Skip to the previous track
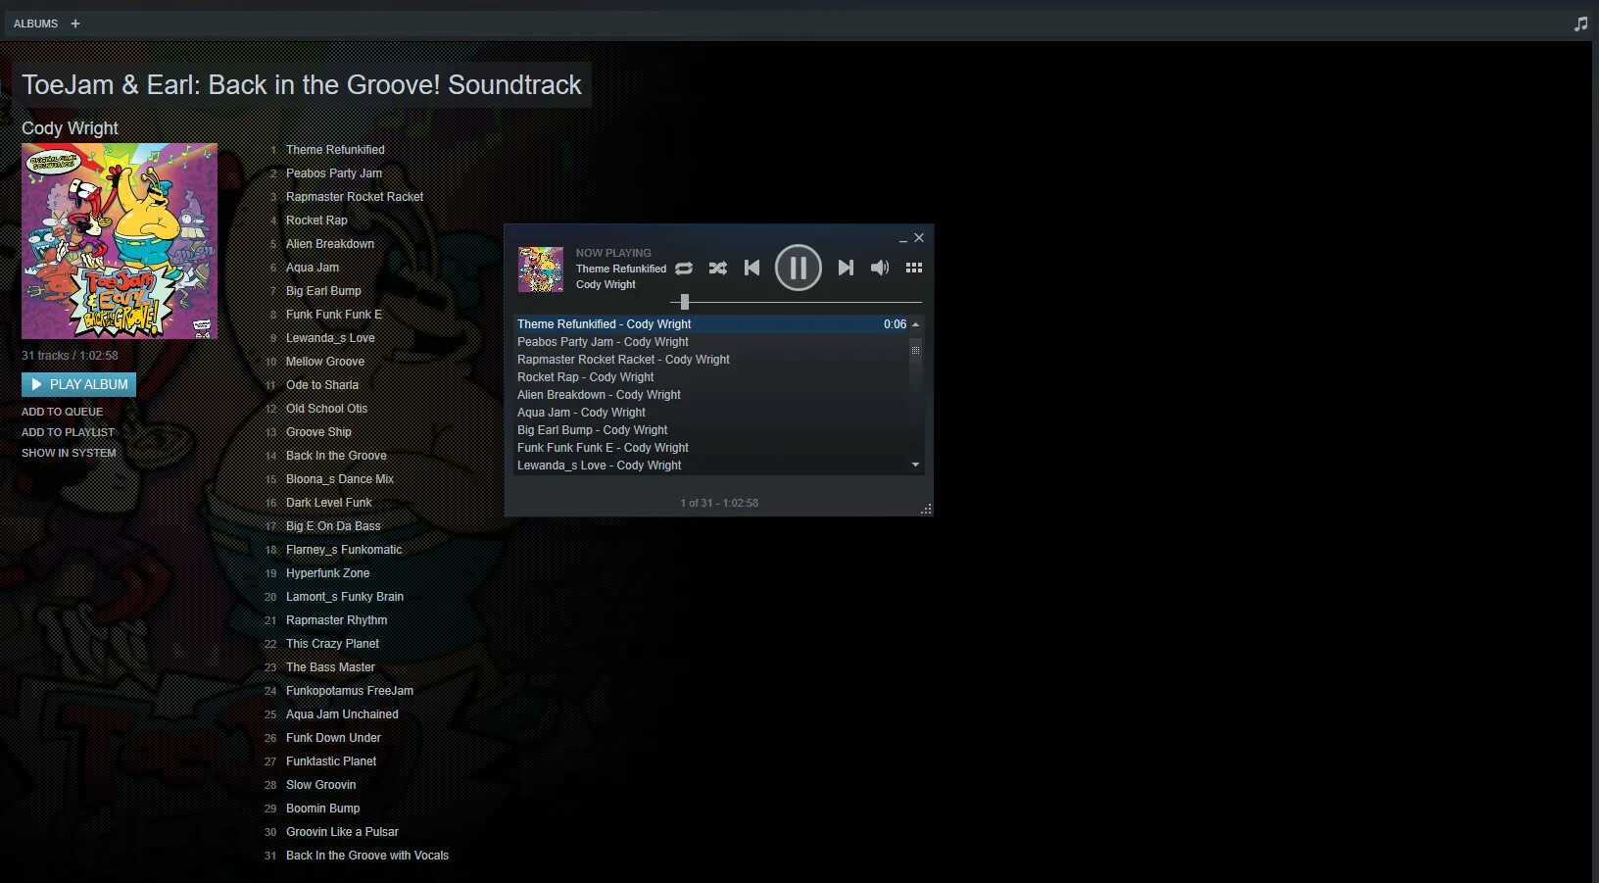Screen dimensions: 1599x883 tap(751, 268)
